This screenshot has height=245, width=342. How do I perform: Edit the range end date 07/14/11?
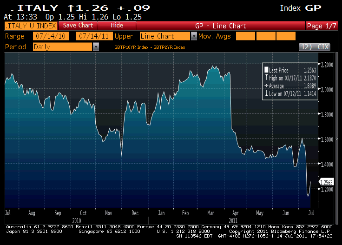coord(94,36)
